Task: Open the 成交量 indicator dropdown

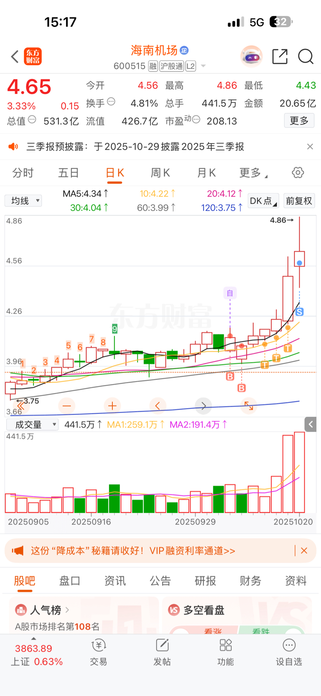Action: pyautogui.click(x=32, y=425)
